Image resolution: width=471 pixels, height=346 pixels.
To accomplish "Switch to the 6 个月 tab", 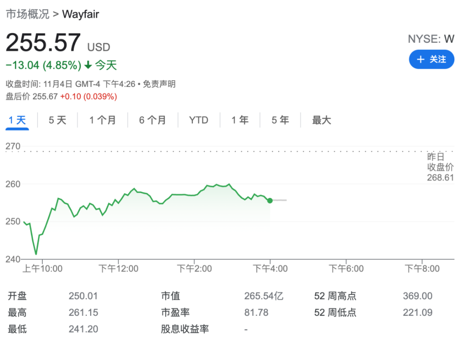I will (x=153, y=120).
